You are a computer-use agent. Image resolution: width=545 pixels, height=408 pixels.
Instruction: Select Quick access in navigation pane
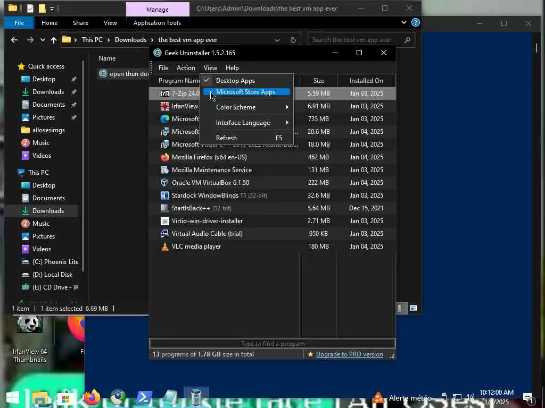point(41,66)
